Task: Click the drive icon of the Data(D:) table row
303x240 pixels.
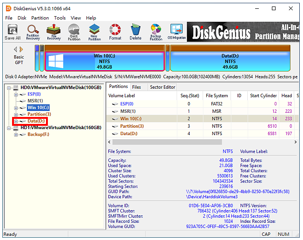Action: pyautogui.click(x=115, y=134)
